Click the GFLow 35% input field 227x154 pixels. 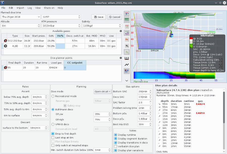pos(100,114)
